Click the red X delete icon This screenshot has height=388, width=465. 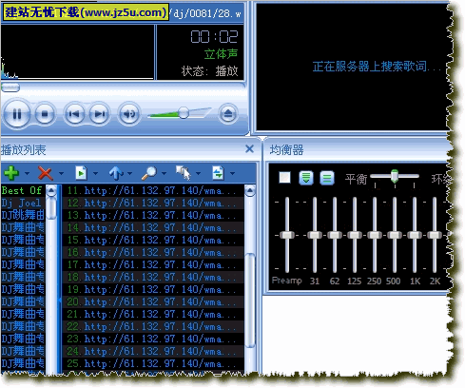click(x=45, y=173)
